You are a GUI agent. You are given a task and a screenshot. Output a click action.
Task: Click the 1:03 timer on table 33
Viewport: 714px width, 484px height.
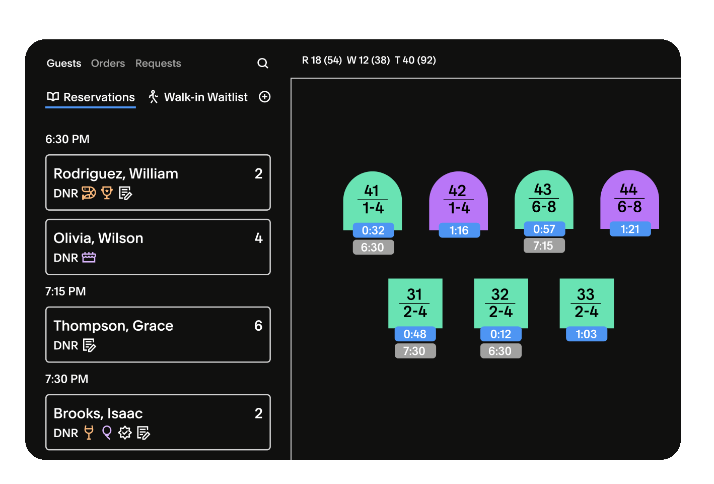(x=587, y=334)
